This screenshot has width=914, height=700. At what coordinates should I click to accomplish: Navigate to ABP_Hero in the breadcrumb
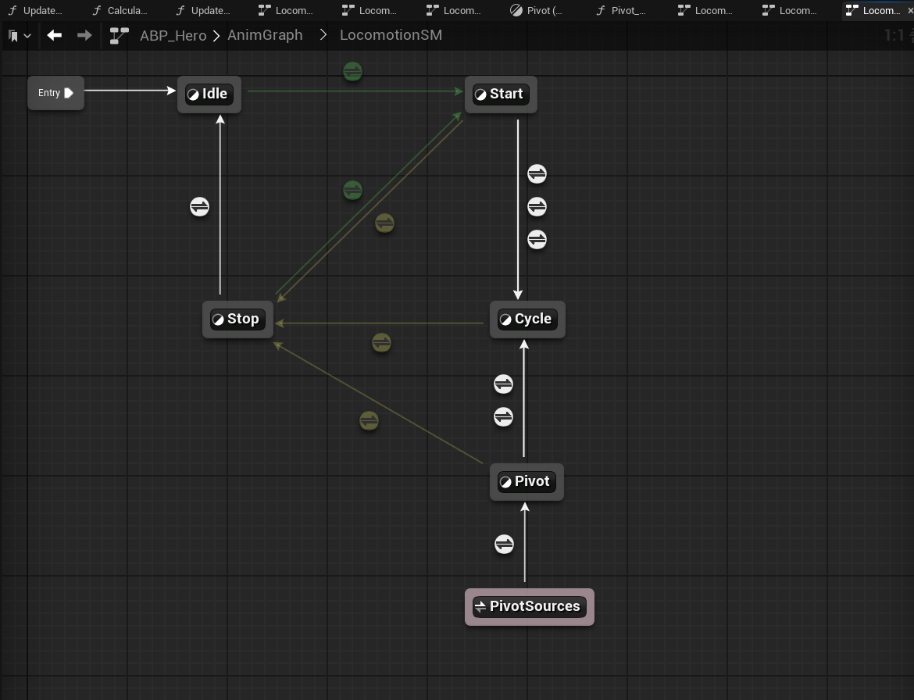click(x=173, y=36)
